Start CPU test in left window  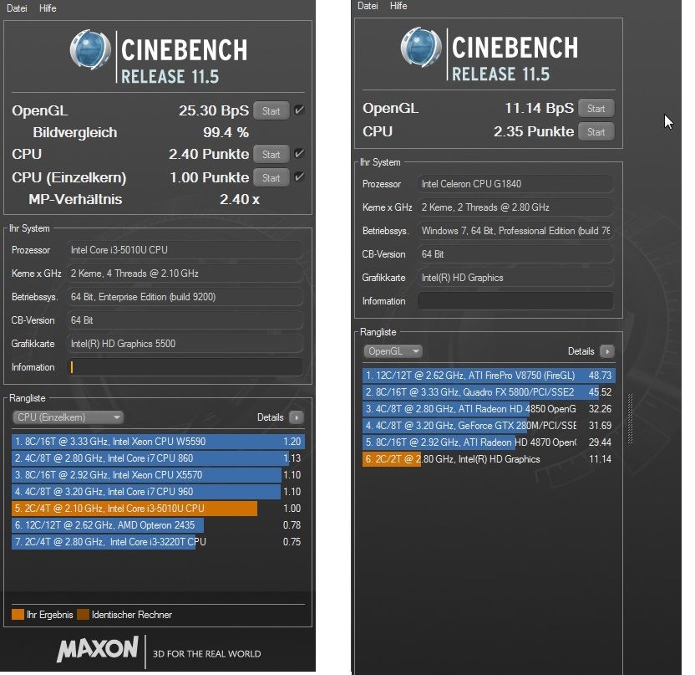click(x=271, y=154)
